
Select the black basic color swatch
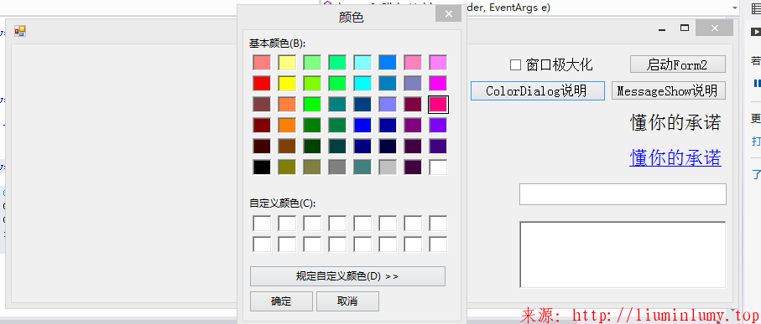click(262, 167)
